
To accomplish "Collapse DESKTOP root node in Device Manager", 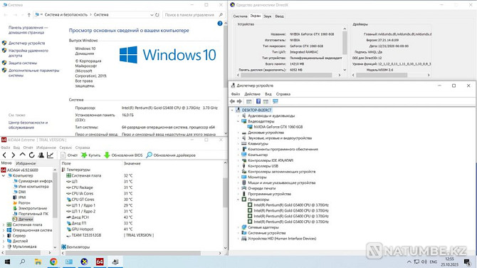I will click(x=232, y=110).
